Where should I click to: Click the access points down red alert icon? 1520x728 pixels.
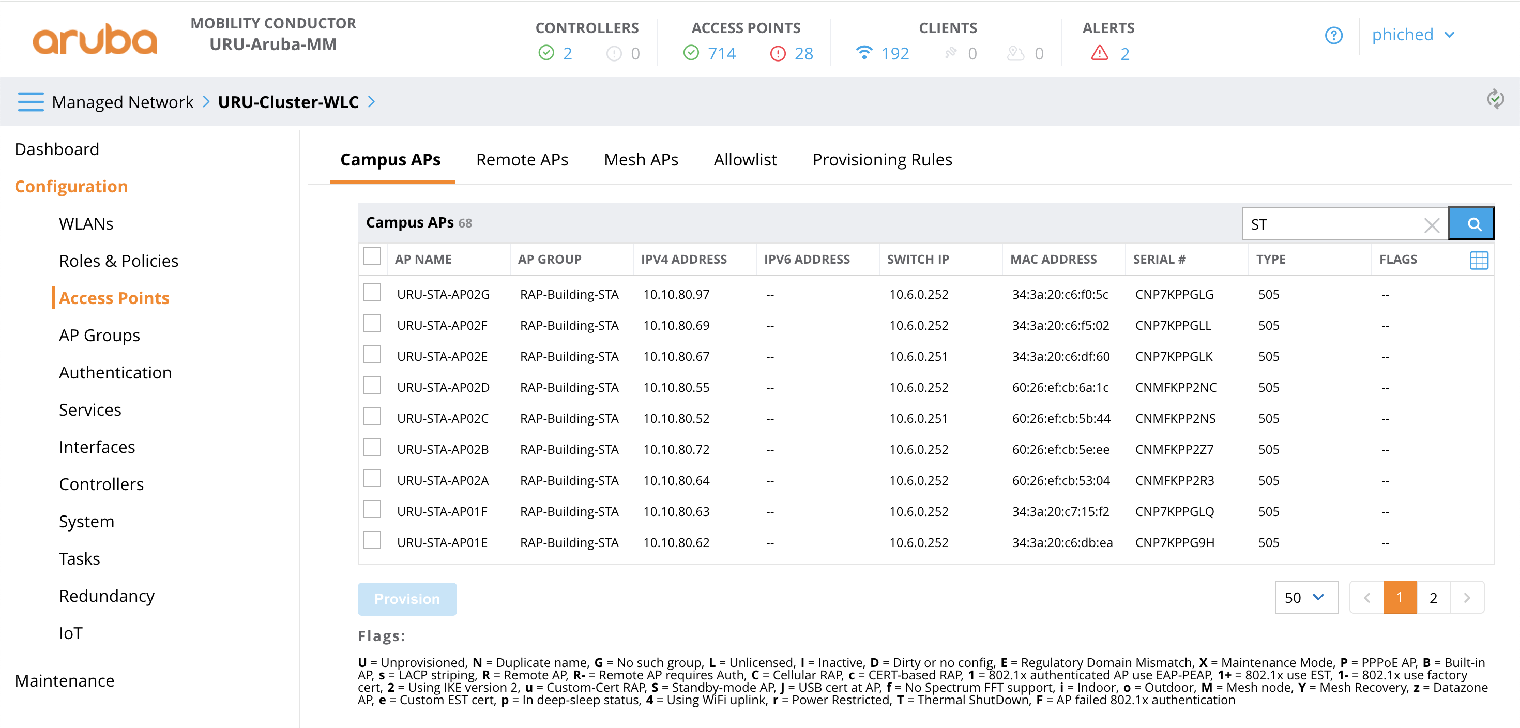pyautogui.click(x=778, y=54)
